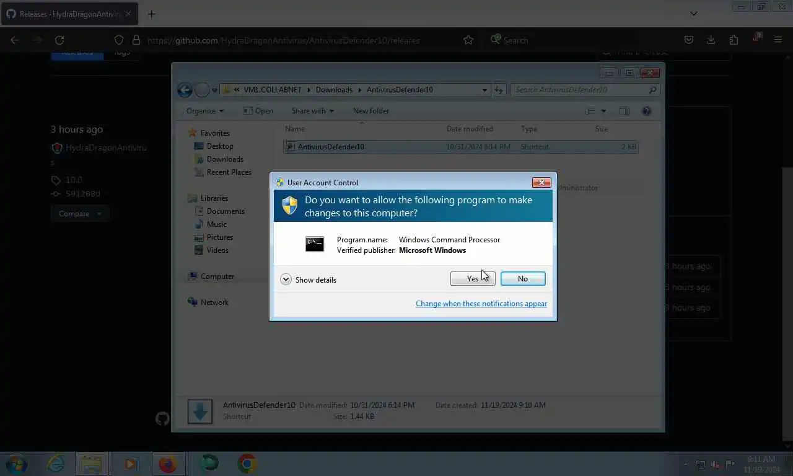Image resolution: width=793 pixels, height=476 pixels.
Task: Click Firefox reload button
Action: click(59, 40)
